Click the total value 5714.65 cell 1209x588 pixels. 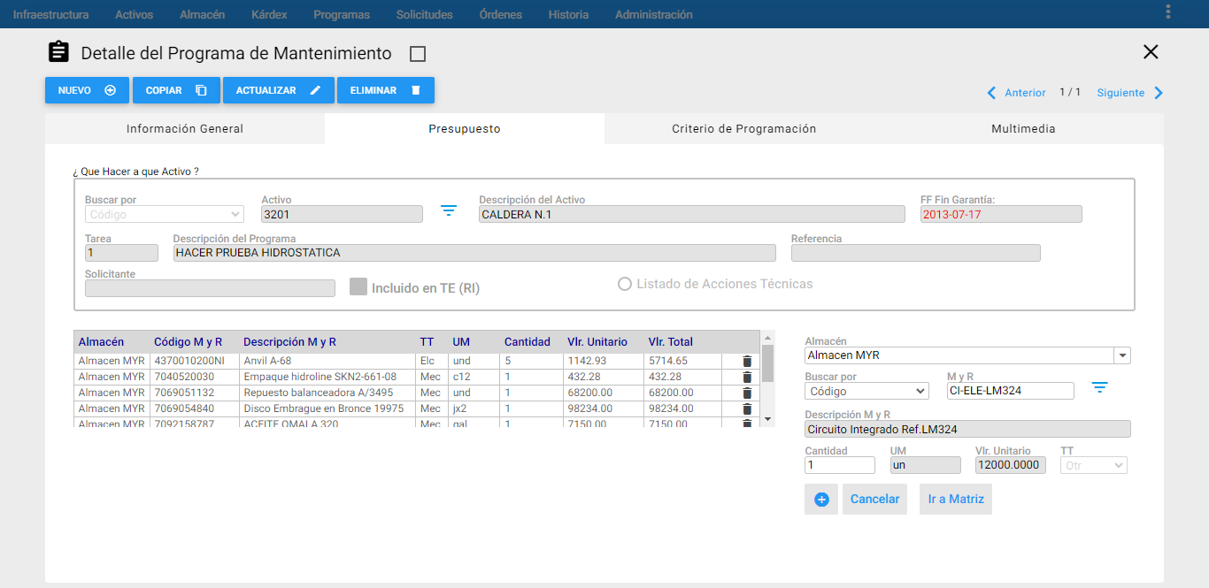tap(682, 362)
